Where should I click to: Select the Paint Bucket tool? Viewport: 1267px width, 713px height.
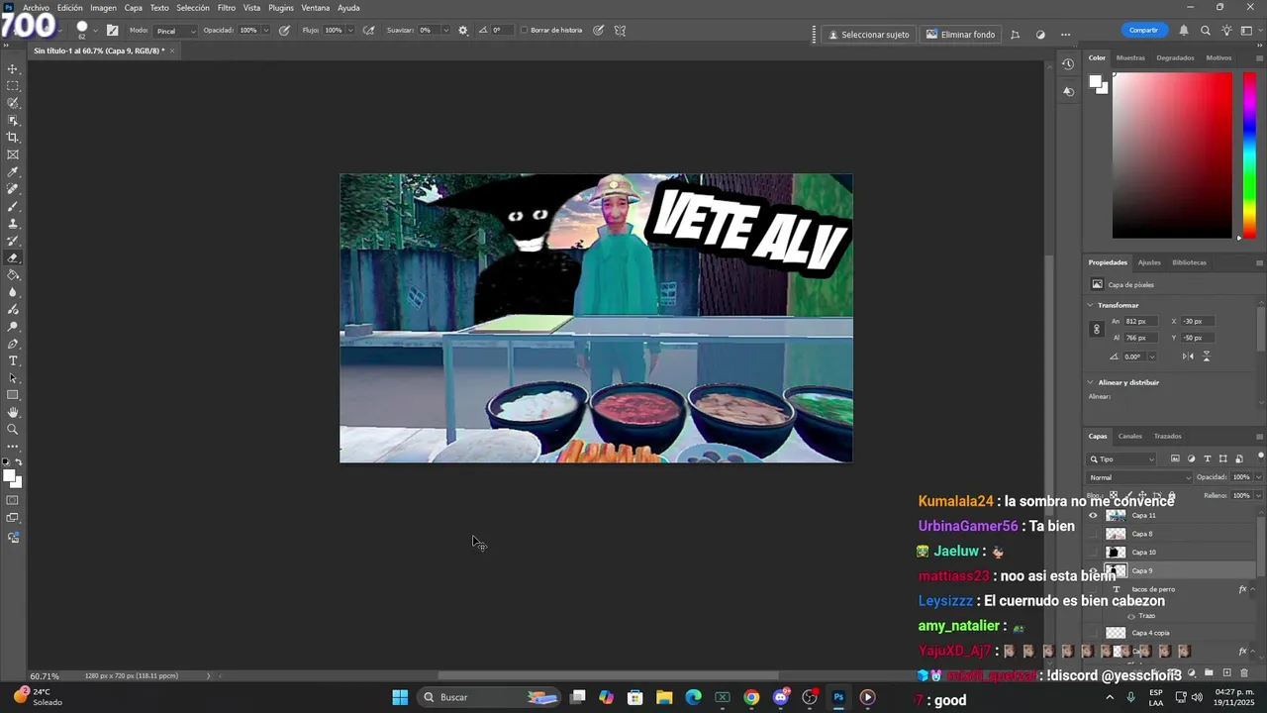[13, 275]
